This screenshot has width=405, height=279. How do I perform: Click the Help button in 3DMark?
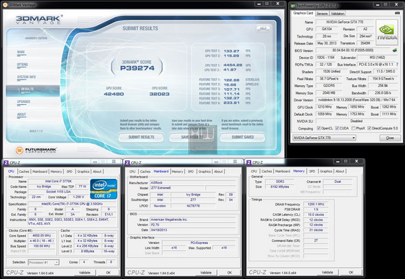[263, 28]
